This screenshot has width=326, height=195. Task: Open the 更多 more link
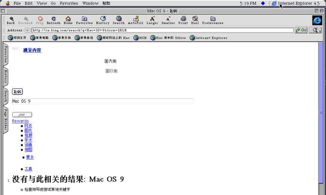30,157
